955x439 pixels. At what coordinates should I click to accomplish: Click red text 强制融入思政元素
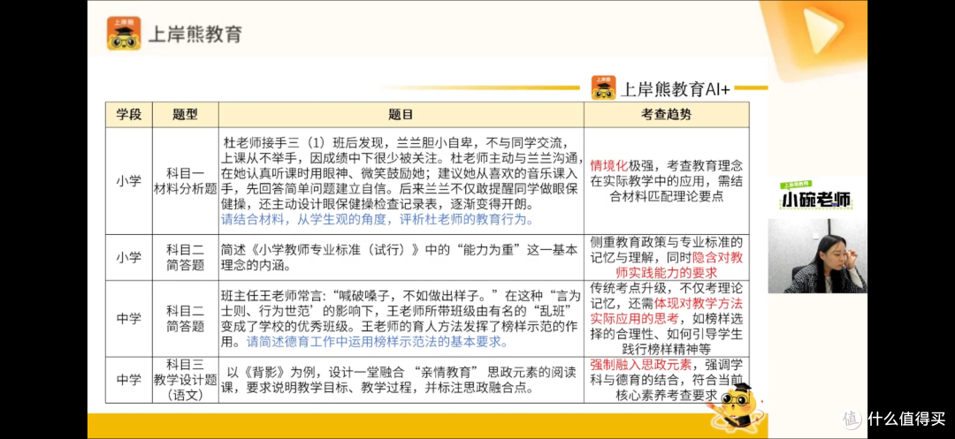click(x=641, y=365)
